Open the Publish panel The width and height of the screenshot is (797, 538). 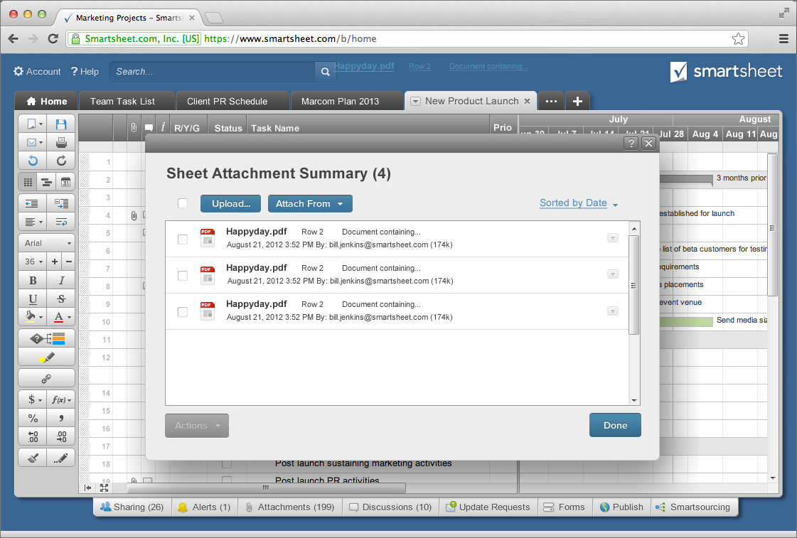[621, 507]
